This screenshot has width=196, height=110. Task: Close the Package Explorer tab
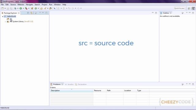tap(19, 13)
